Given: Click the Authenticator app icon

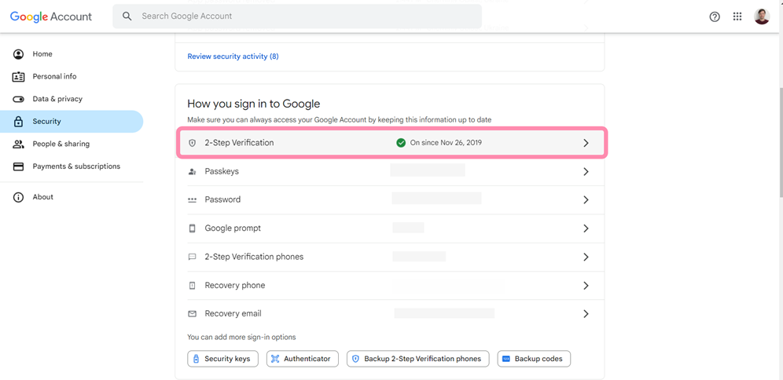Looking at the screenshot, I should pos(275,359).
